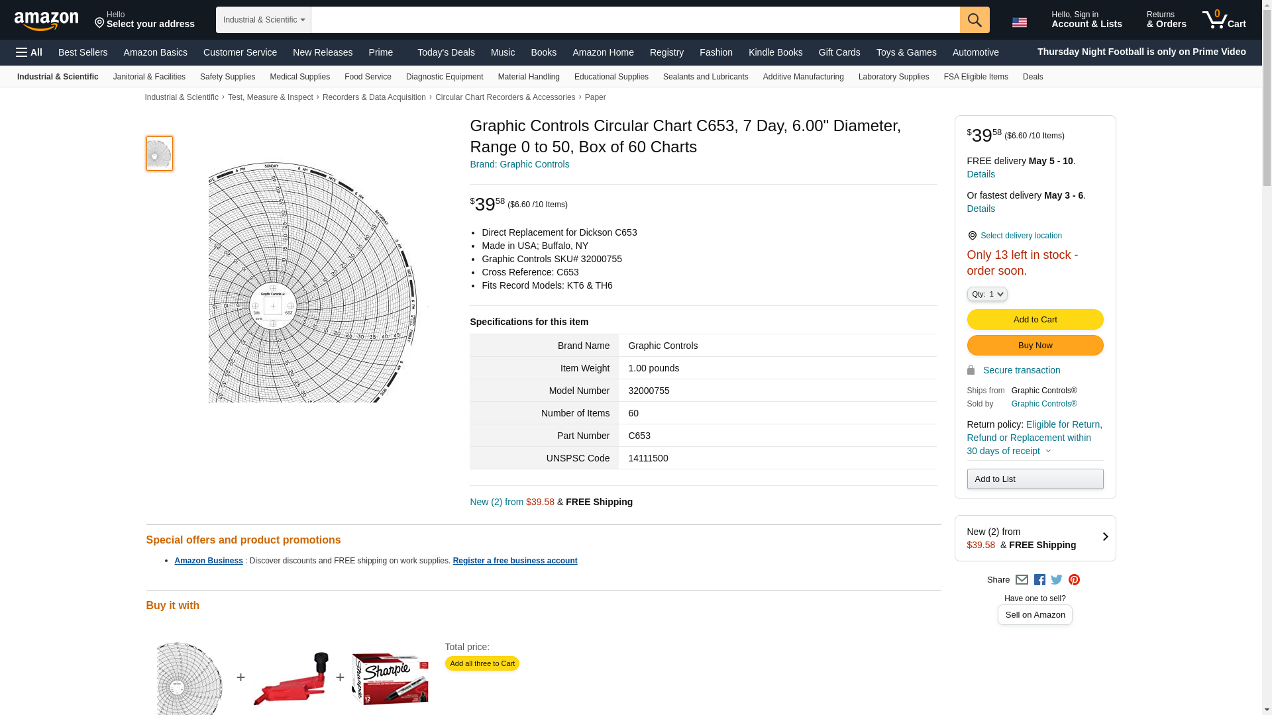Share on Pinterest icon

click(x=1074, y=580)
